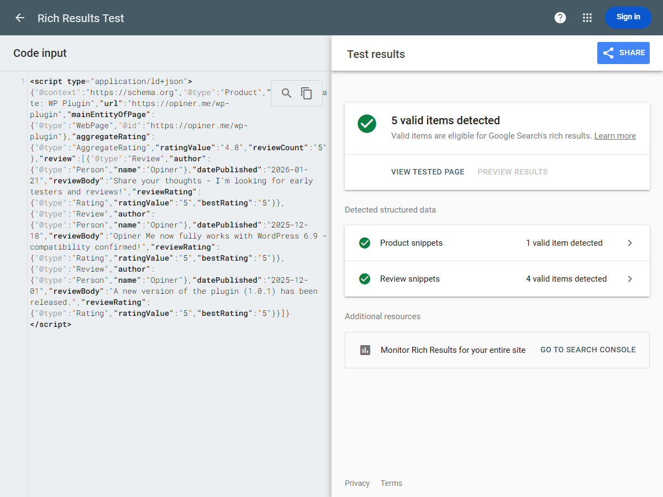Screen dimensions: 663x497
Task: Click the green checkmark beside Product snippets
Action: (365, 243)
